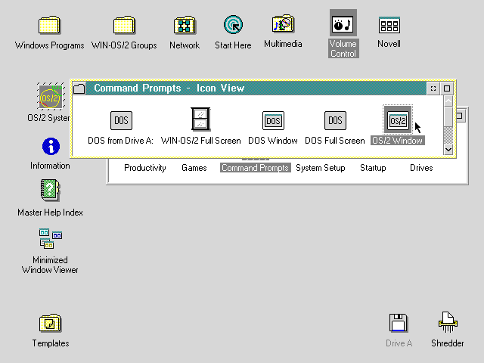Image resolution: width=484 pixels, height=363 pixels.
Task: Click scrollbar up arrow in Command Prompts
Action: click(448, 101)
